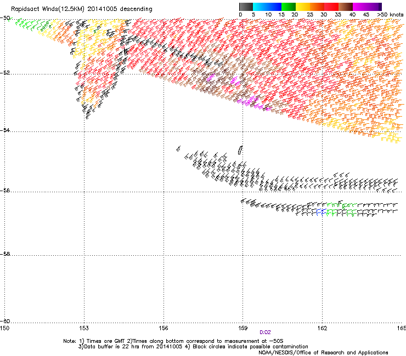Click the yellow 20-25 knots color band

(303, 7)
